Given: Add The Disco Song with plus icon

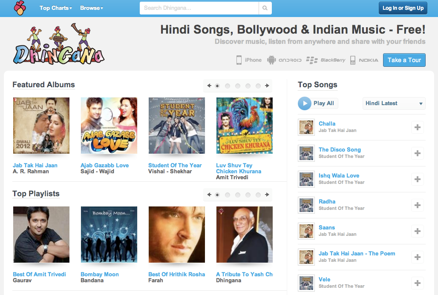Looking at the screenshot, I should click(x=418, y=153).
